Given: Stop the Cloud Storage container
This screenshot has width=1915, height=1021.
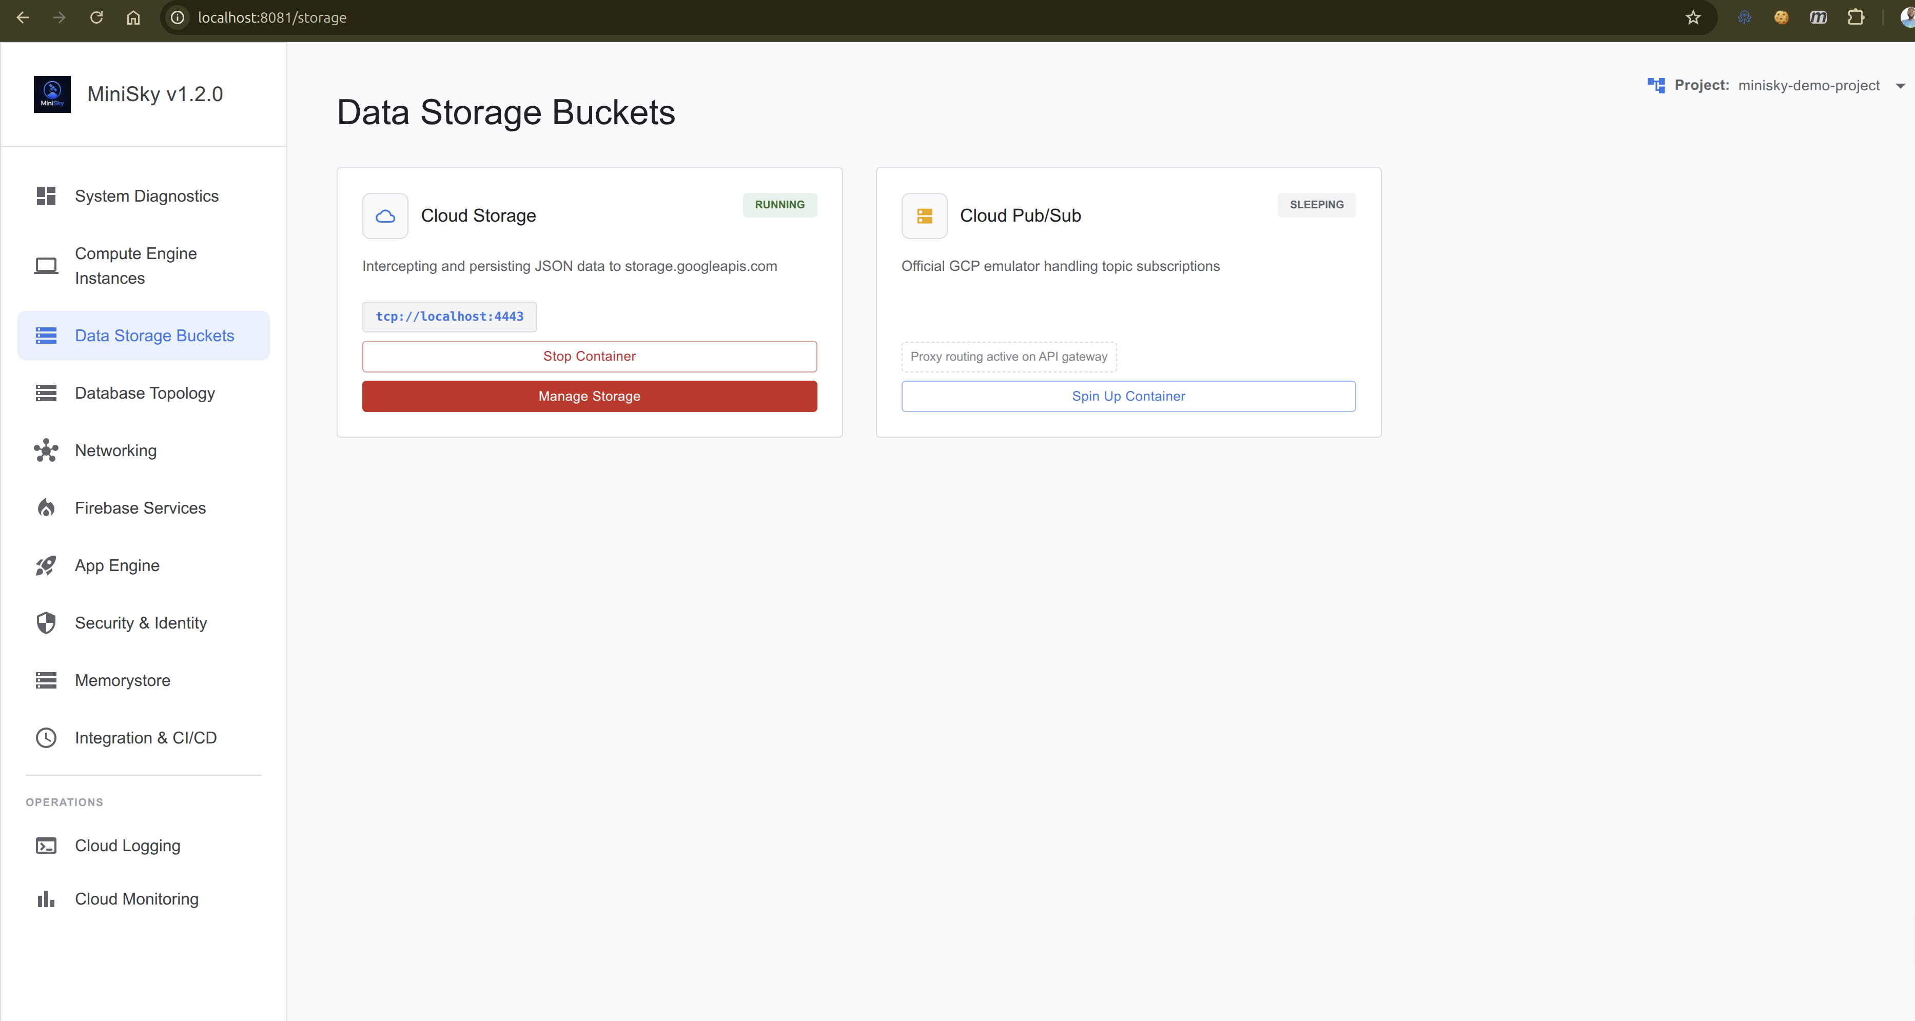Looking at the screenshot, I should 590,357.
